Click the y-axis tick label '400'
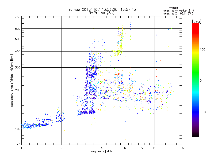Screen dimensions: 214x161 (18, 52)
